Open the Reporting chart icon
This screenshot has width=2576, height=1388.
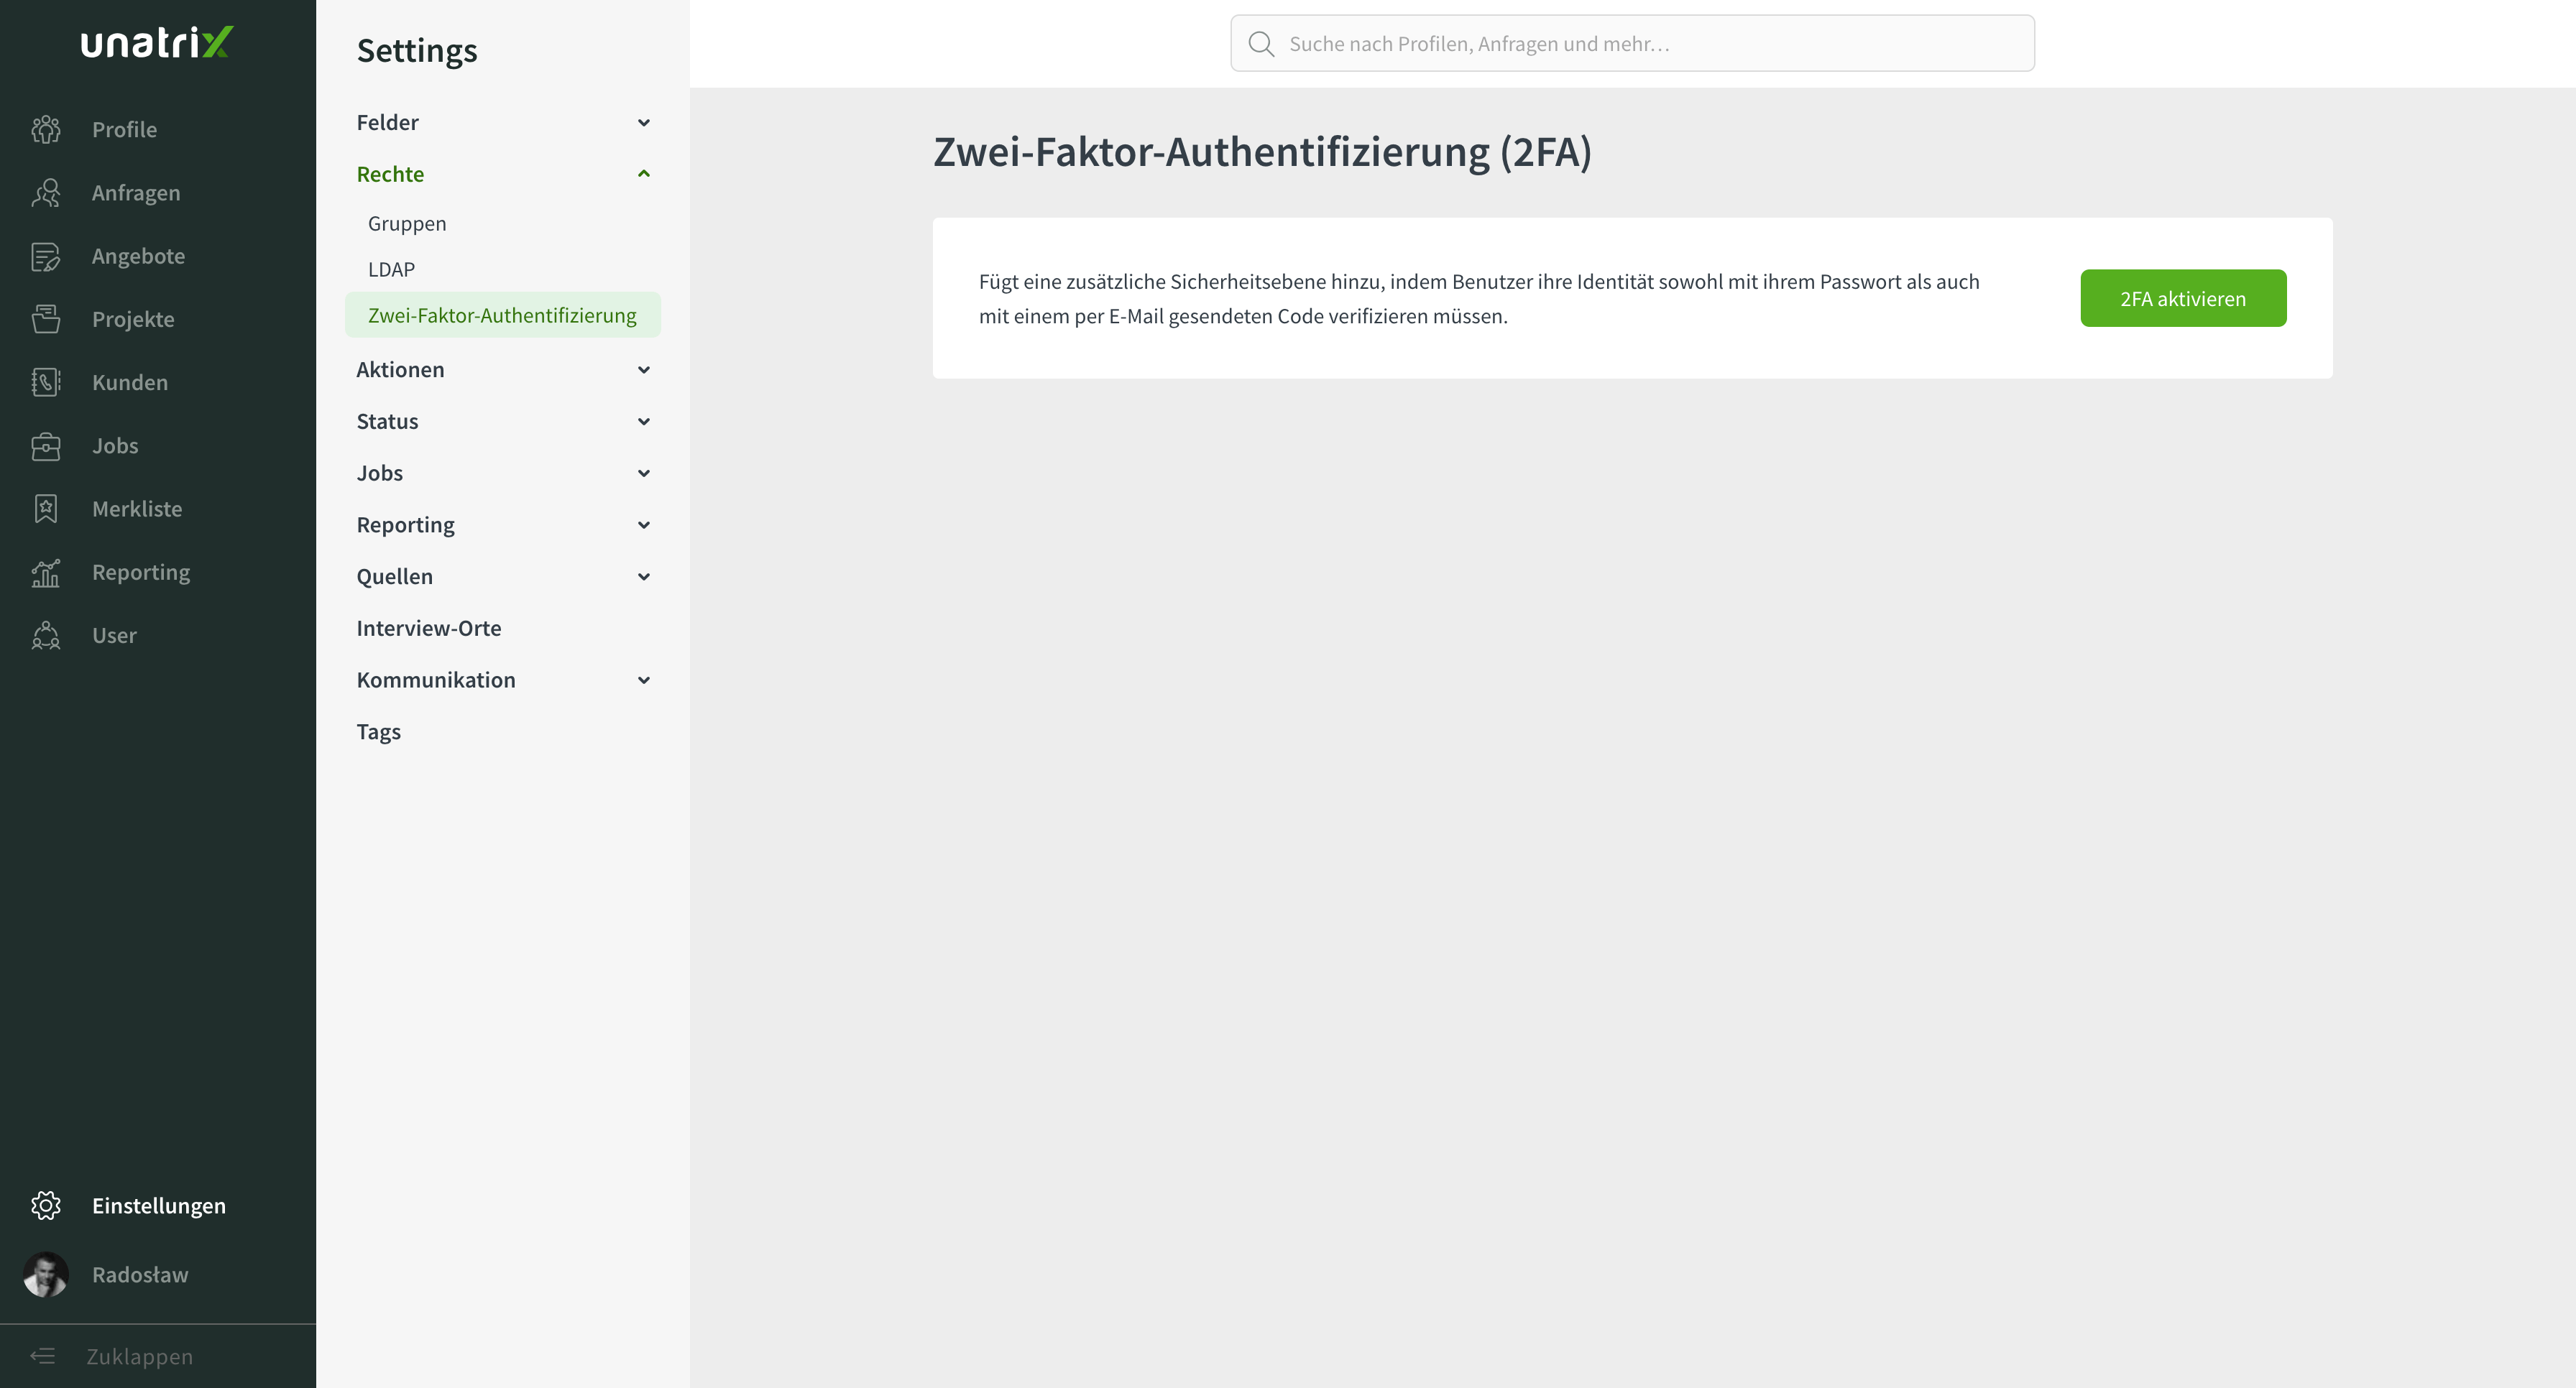tap(46, 572)
